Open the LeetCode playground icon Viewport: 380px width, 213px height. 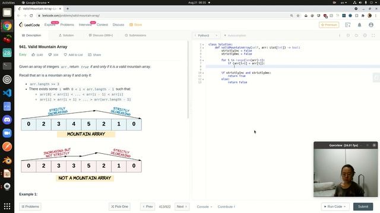(348, 25)
